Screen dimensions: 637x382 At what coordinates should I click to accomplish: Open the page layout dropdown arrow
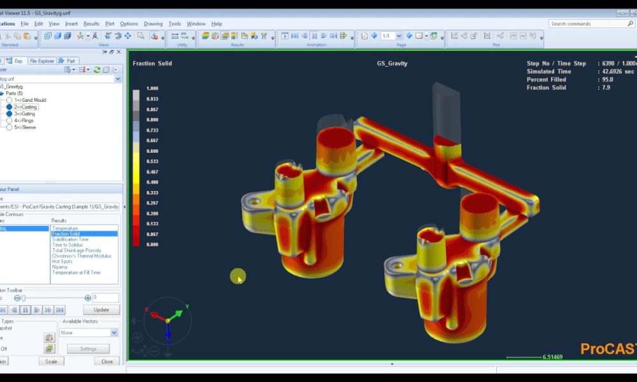click(426, 36)
